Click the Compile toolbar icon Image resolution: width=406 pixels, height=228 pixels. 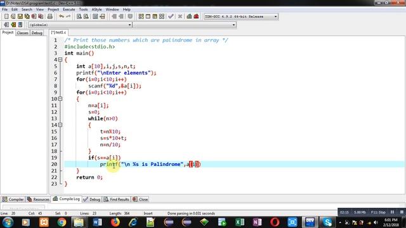tap(141, 16)
